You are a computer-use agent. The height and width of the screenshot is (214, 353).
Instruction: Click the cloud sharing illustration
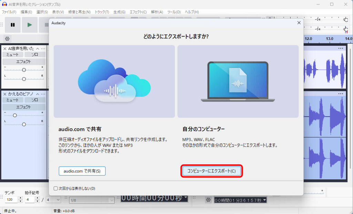(114, 82)
